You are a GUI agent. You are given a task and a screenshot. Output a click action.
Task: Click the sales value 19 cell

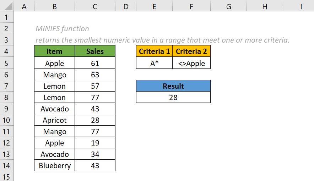point(95,143)
